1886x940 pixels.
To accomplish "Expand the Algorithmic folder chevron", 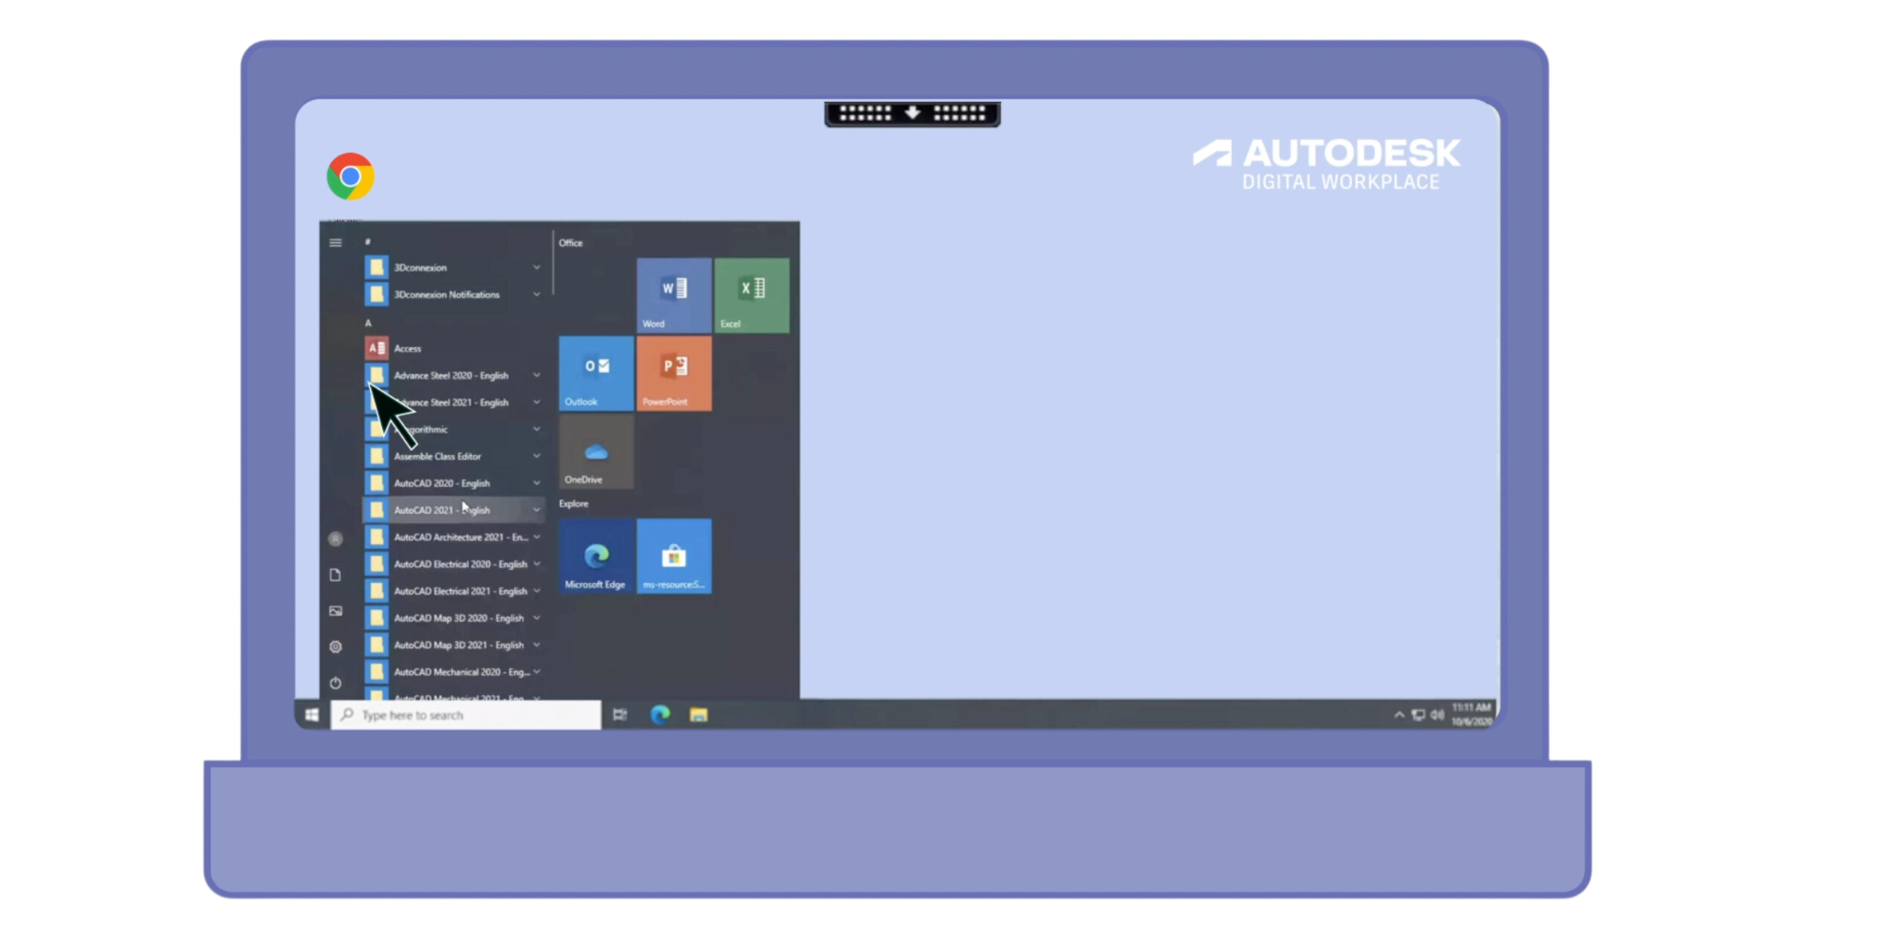I will (537, 429).
